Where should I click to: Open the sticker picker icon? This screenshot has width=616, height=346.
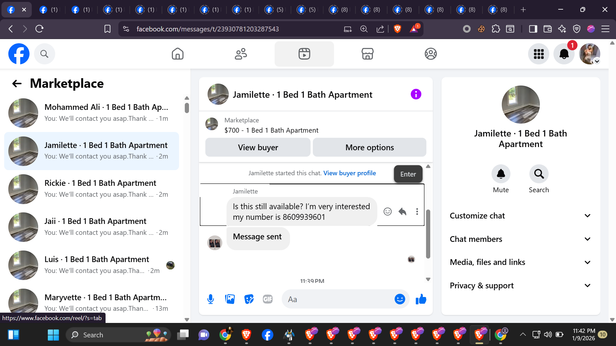coord(249,299)
